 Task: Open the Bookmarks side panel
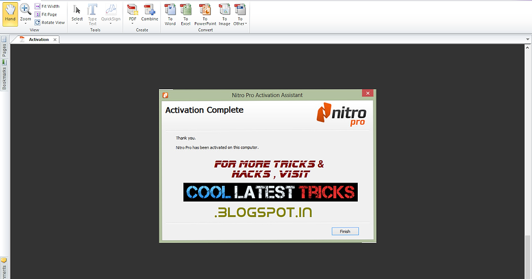coord(4,75)
